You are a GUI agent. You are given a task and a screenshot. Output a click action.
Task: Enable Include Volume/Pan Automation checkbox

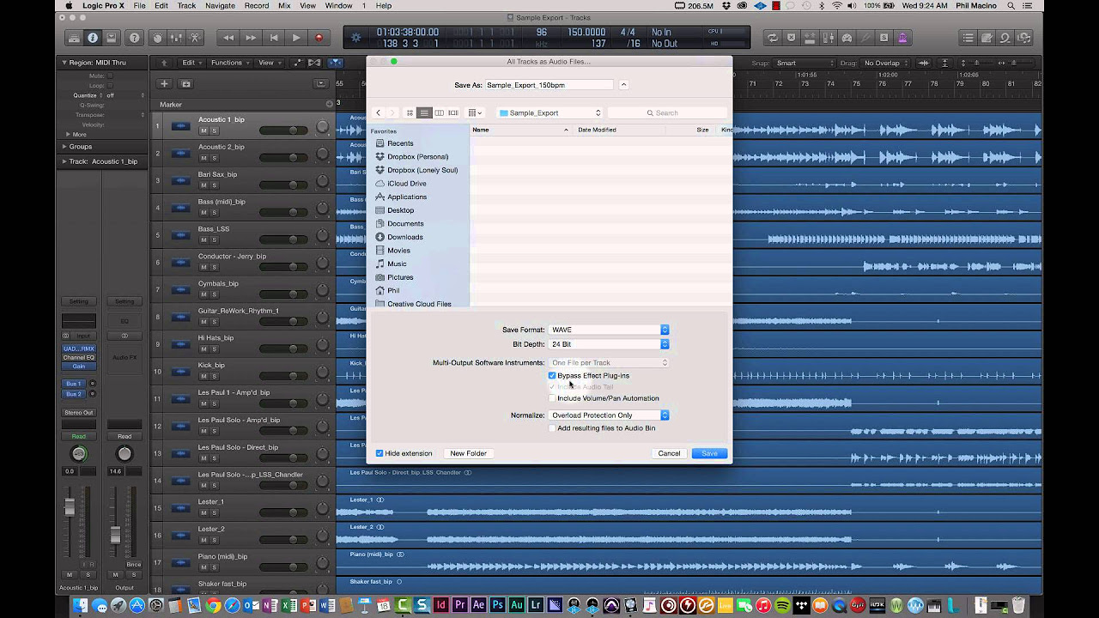coord(552,398)
